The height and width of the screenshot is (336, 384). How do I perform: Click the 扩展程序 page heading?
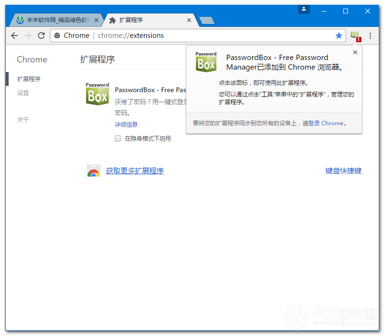point(97,59)
